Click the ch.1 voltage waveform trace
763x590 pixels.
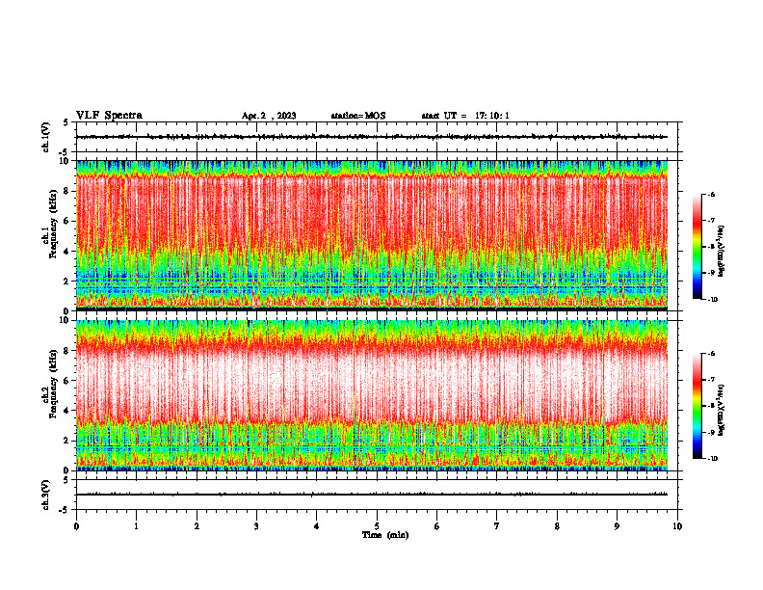tap(372, 137)
